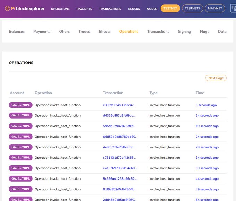Click account badge in the 49 seconds ago row
Screen dimensions: 236x201
(x=20, y=189)
